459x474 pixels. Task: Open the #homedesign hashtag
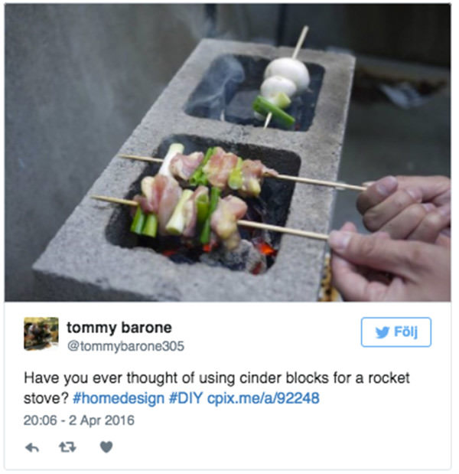click(x=119, y=398)
